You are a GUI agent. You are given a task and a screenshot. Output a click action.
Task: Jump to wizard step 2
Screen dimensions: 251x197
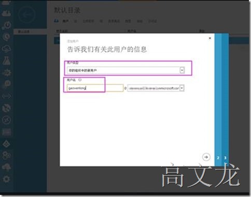tap(218, 158)
